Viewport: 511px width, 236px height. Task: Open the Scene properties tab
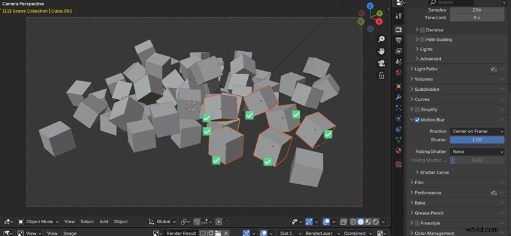tap(398, 61)
